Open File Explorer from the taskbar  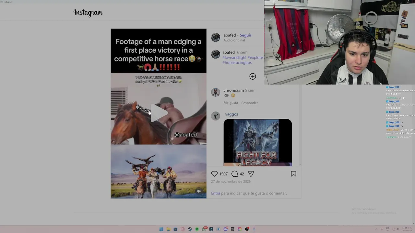click(x=168, y=229)
